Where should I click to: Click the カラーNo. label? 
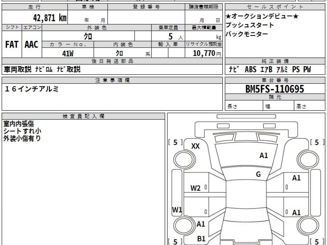[x=68, y=44]
